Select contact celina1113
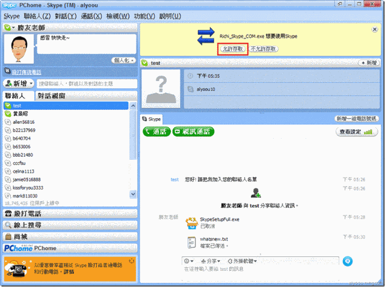The height and width of the screenshot is (287, 385). pyautogui.click(x=66, y=171)
